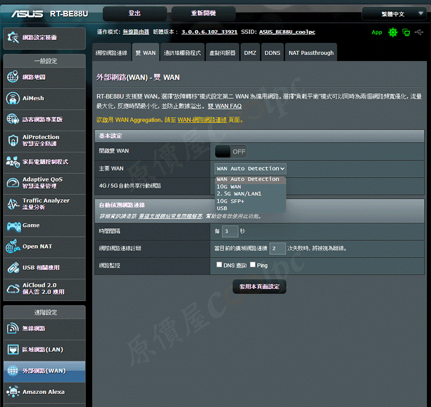431x407 pixels.
Task: Open Amazon Alexa icon in sidebar
Action: 12,392
